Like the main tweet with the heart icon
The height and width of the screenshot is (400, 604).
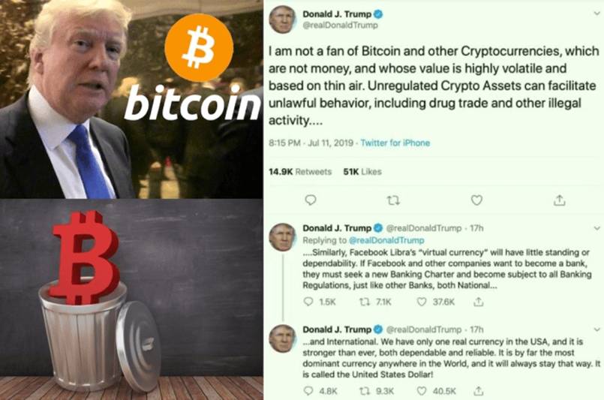point(476,200)
